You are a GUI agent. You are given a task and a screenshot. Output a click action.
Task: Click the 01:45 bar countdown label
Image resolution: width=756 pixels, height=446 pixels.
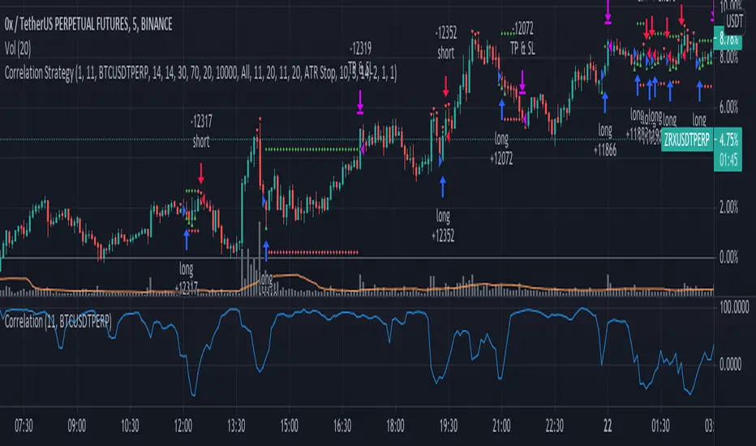tap(728, 160)
